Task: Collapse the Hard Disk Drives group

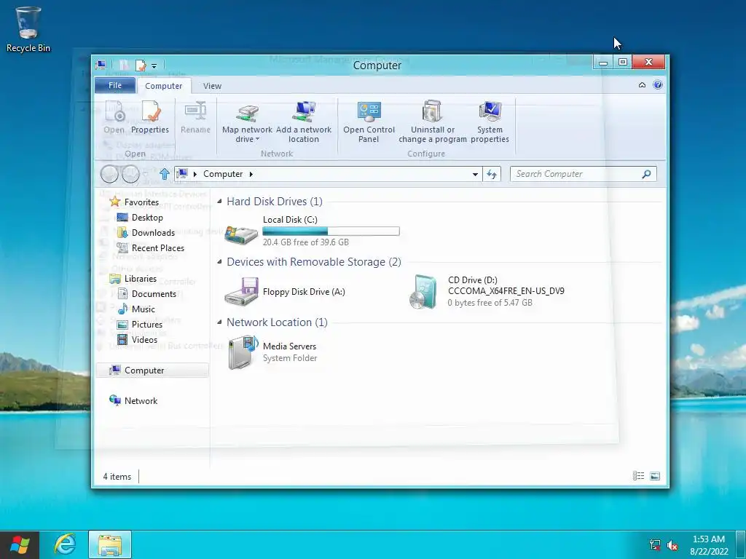Action: point(219,202)
